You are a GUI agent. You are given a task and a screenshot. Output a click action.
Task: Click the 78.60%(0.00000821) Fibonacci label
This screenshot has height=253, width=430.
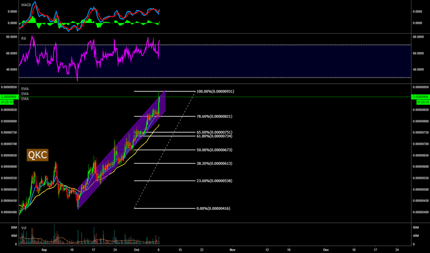click(x=214, y=116)
